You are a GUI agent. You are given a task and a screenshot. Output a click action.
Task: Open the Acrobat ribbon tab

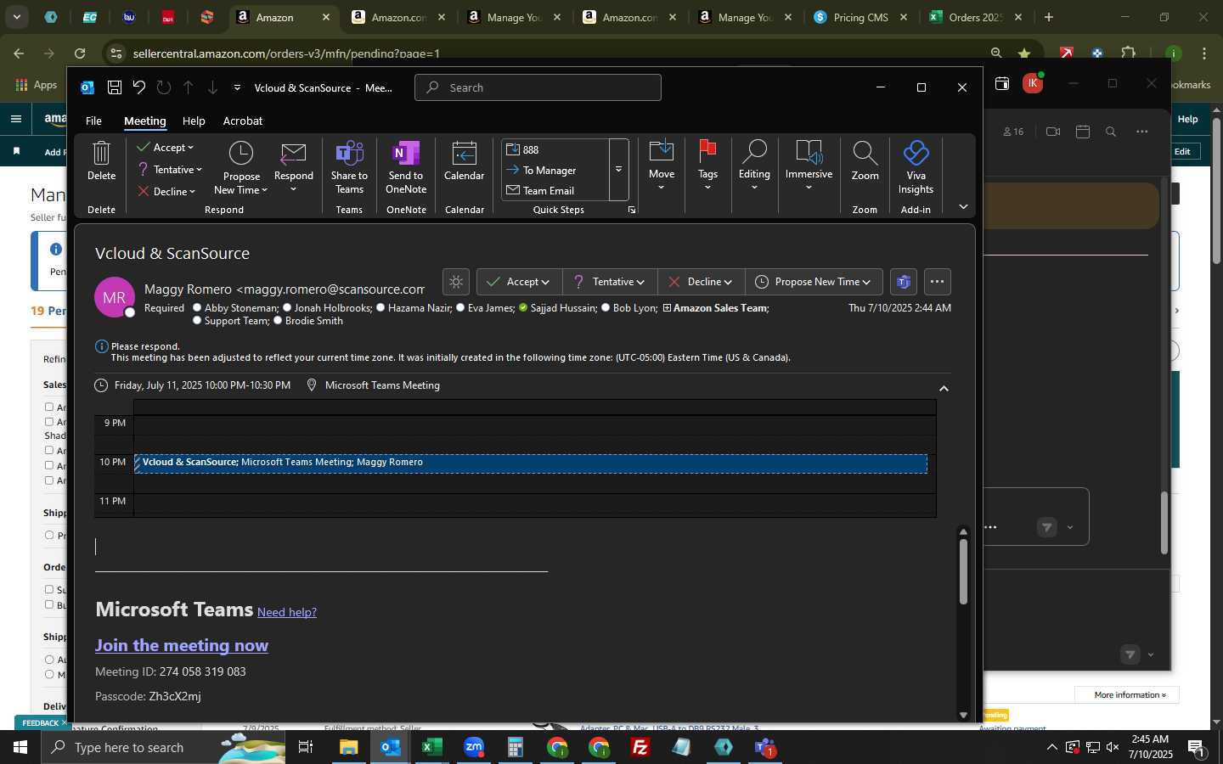243,121
